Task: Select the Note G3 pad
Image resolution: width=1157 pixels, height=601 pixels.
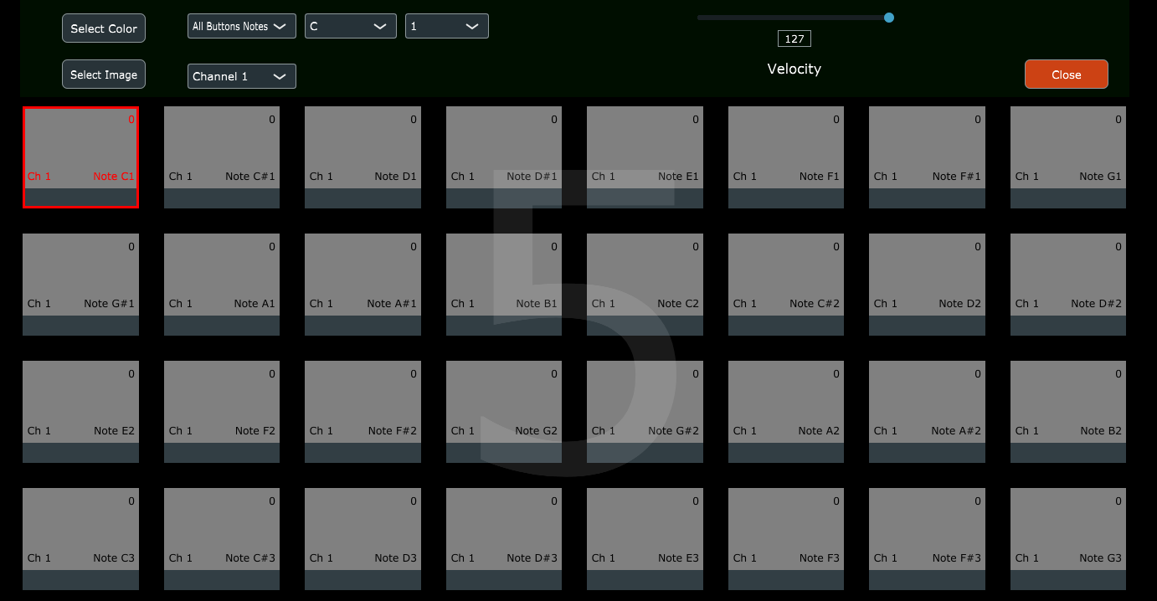Action: click(1068, 539)
